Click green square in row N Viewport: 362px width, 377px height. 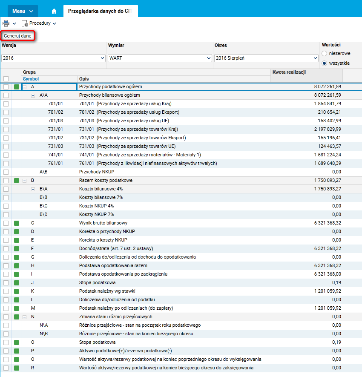[x=17, y=317]
